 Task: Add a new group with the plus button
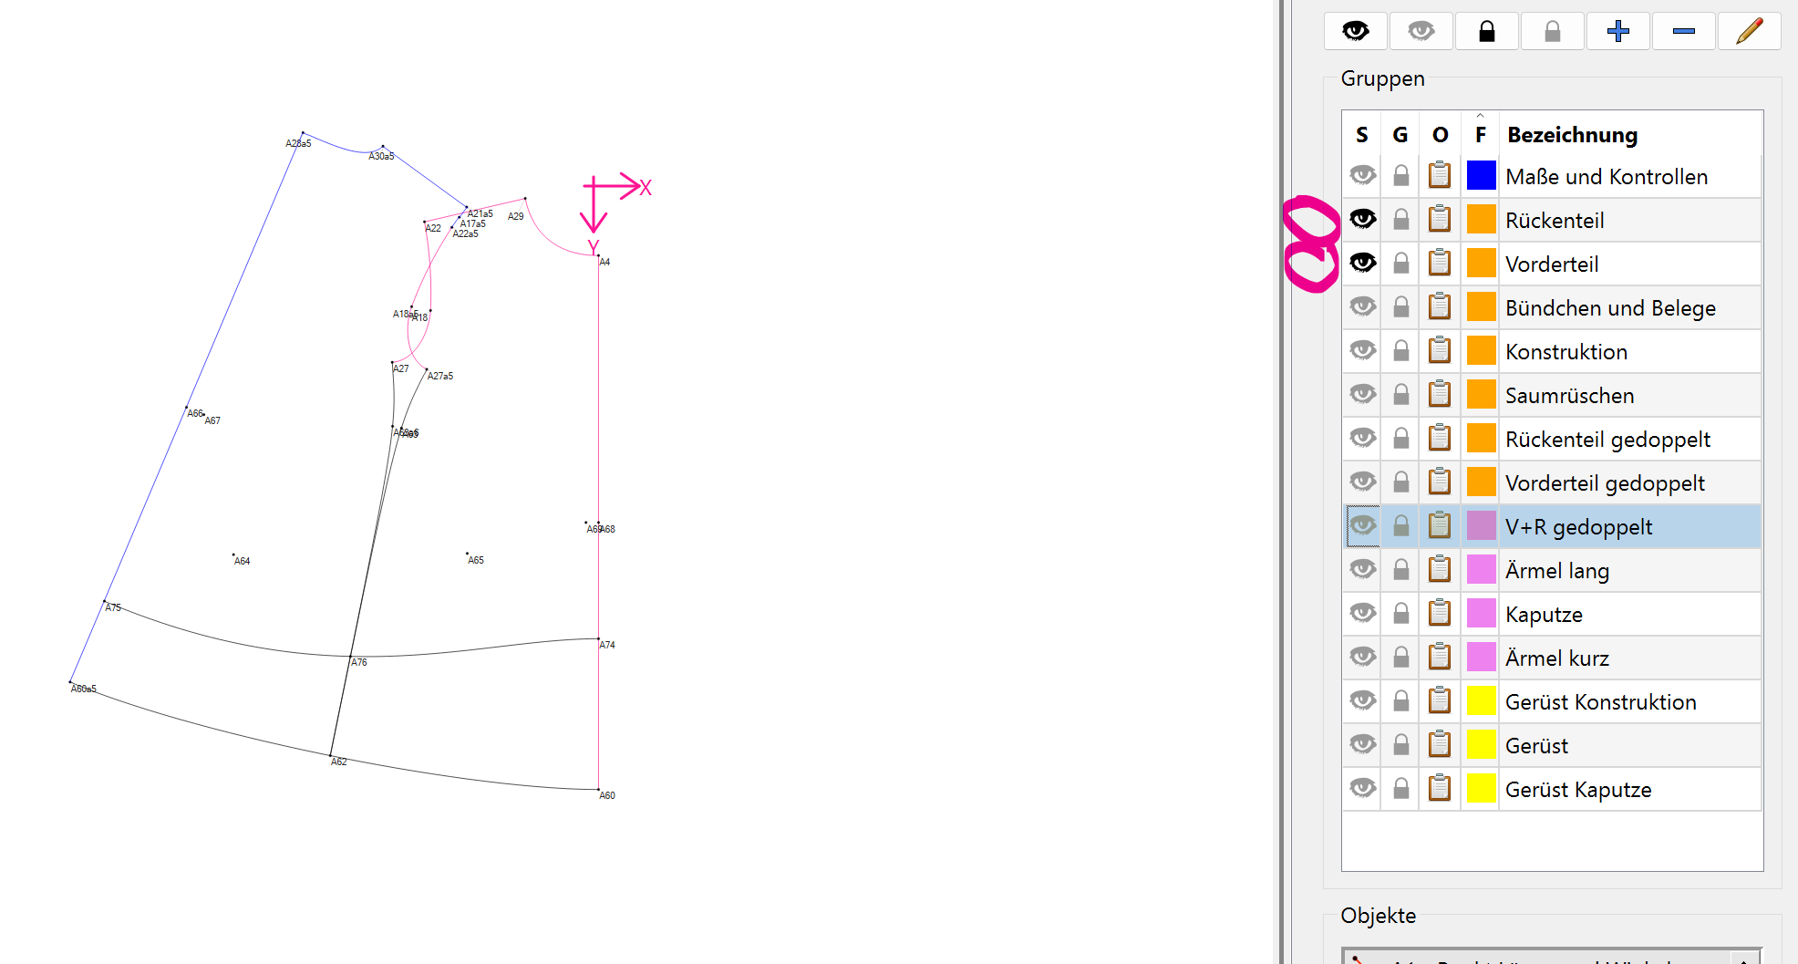coord(1618,32)
